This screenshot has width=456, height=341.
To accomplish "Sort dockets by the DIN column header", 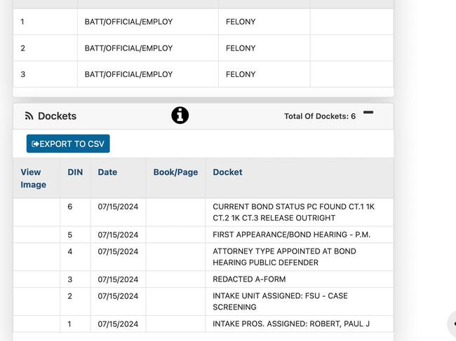I will click(x=75, y=172).
